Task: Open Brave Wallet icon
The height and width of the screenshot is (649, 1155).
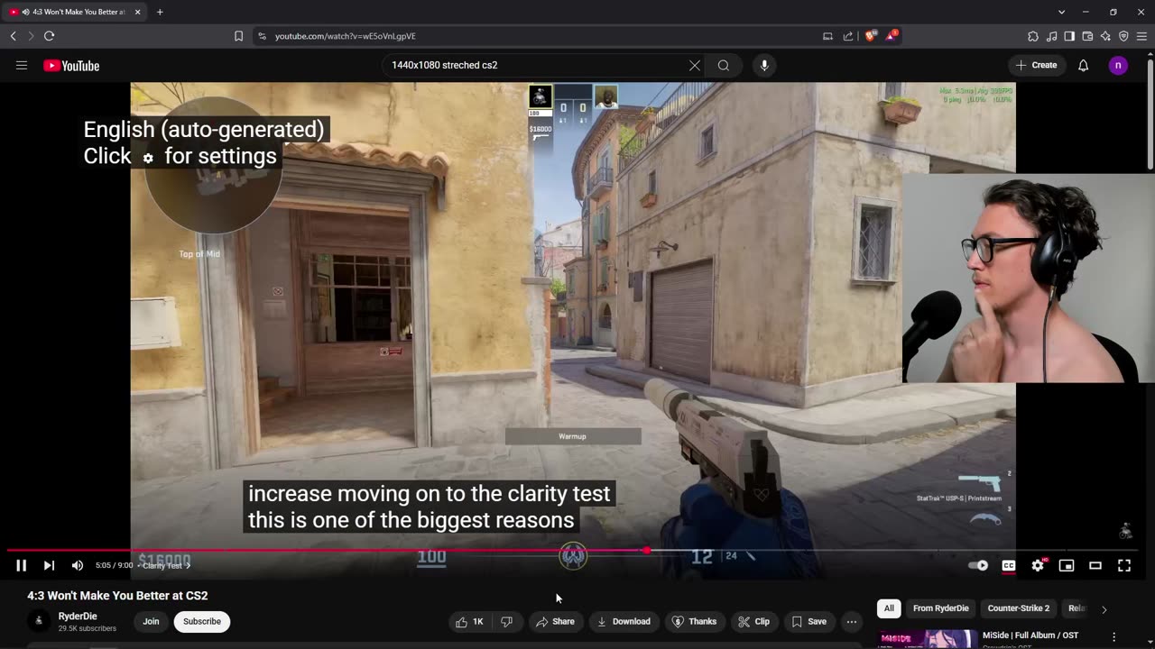Action: [1087, 36]
